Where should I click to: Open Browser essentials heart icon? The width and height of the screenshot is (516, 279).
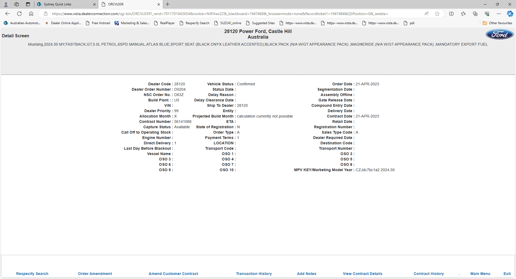tap(487, 14)
